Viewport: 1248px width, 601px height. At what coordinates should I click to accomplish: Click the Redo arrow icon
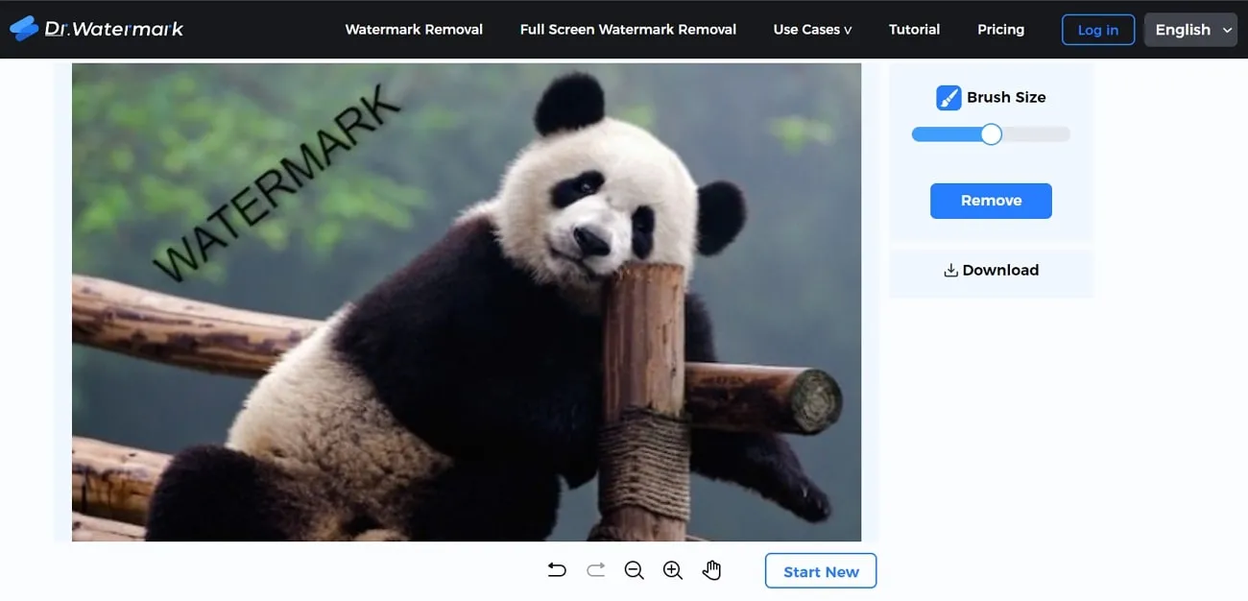click(595, 569)
